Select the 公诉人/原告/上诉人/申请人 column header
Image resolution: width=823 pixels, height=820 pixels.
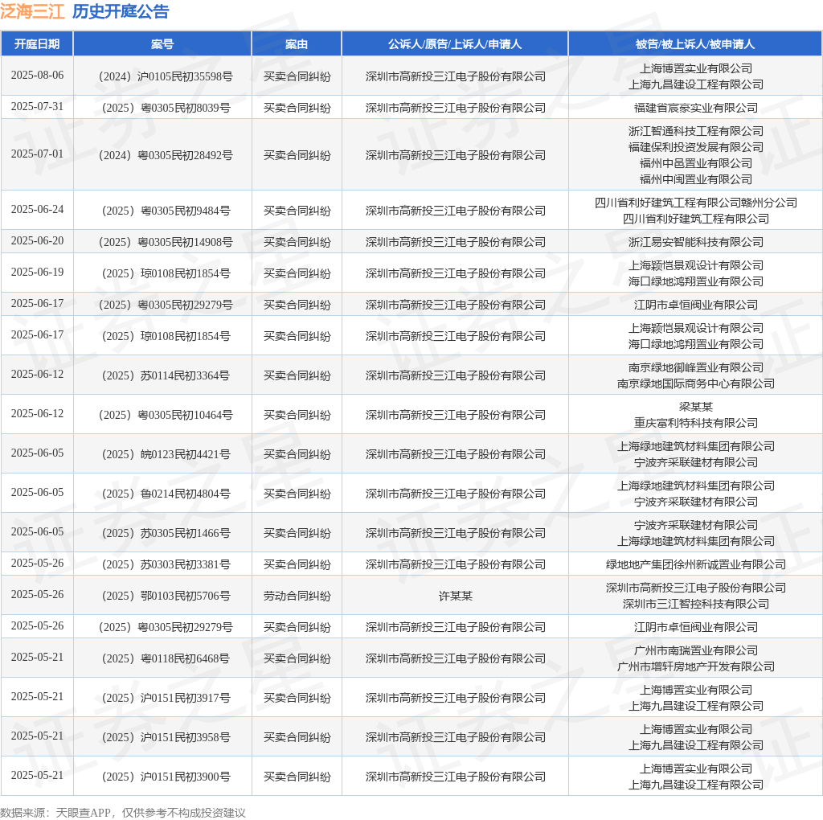click(455, 44)
